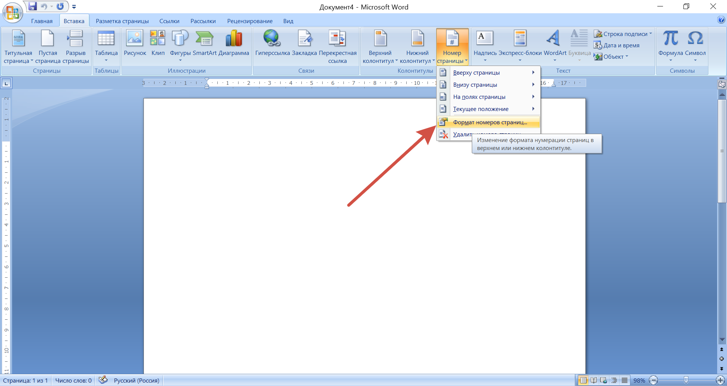Click the zoom slider handle
The height and width of the screenshot is (386, 727).
686,380
